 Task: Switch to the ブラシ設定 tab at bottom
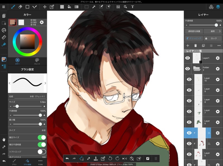pyautogui.click(x=27, y=162)
